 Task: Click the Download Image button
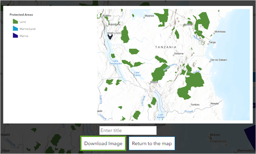[103, 143]
